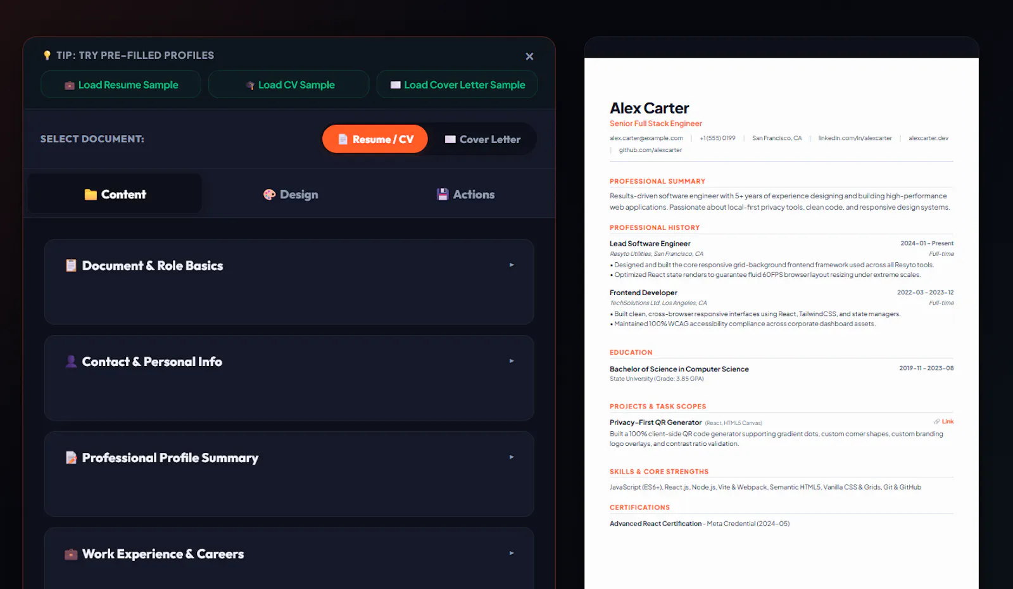1013x589 pixels.
Task: Click the 2019-11 - 2023-08 education dates
Action: click(x=926, y=368)
